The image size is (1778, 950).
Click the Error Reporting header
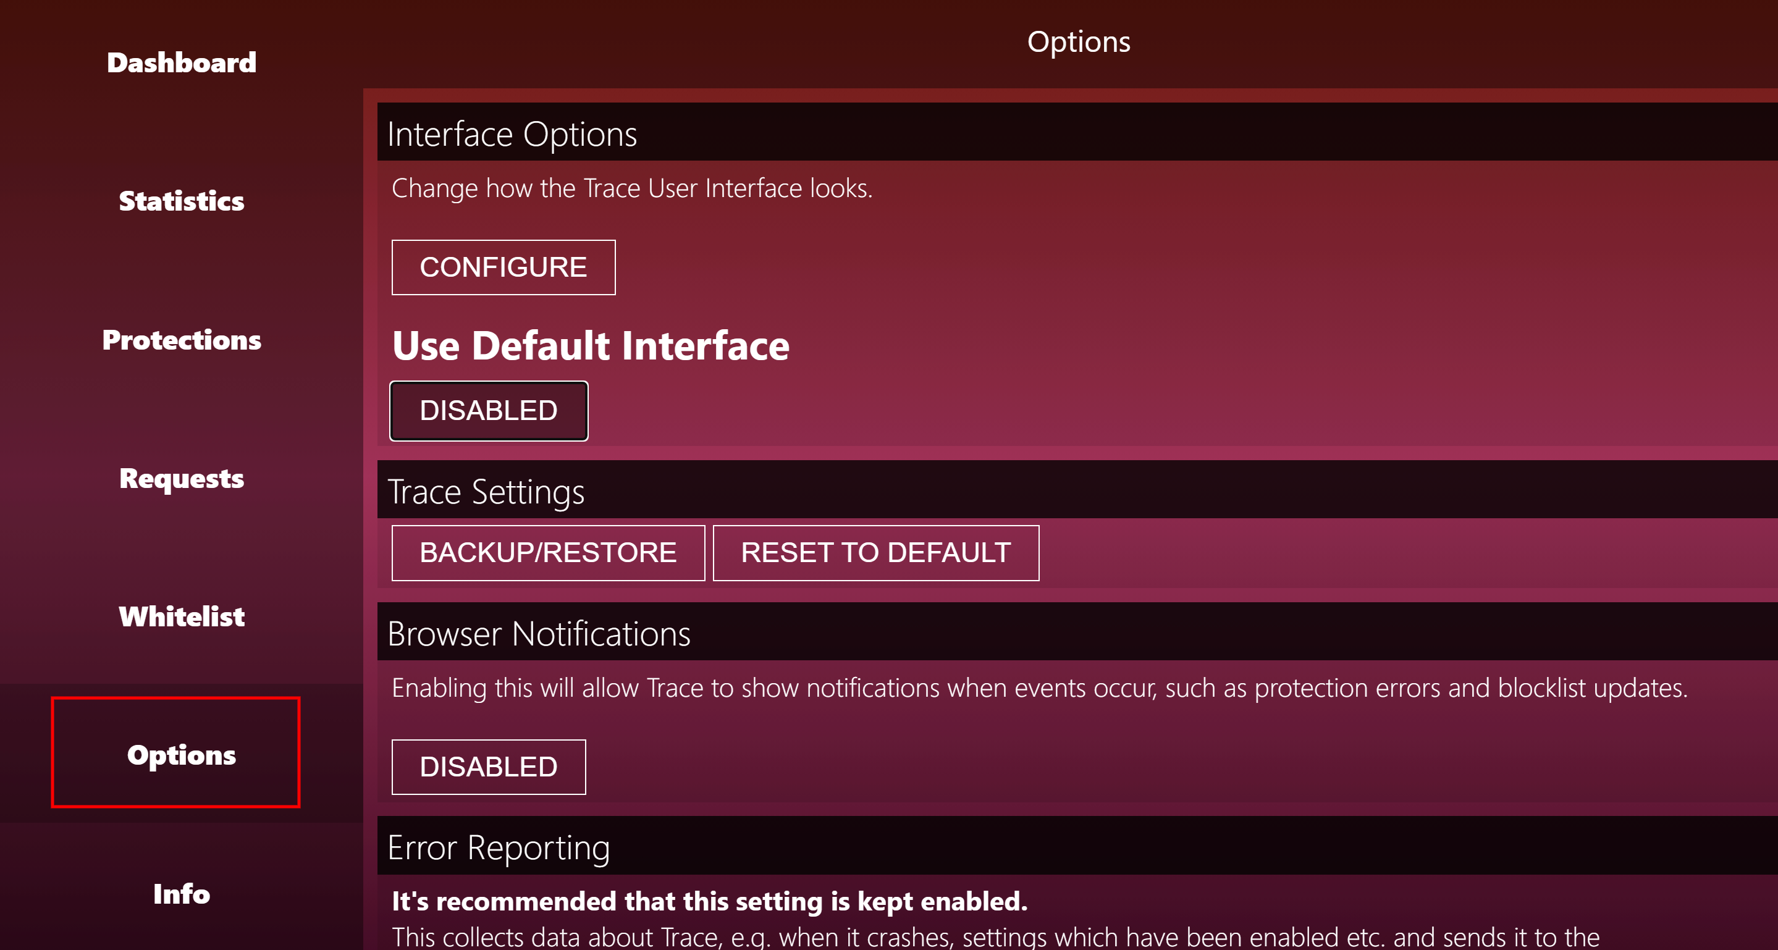[x=499, y=847]
